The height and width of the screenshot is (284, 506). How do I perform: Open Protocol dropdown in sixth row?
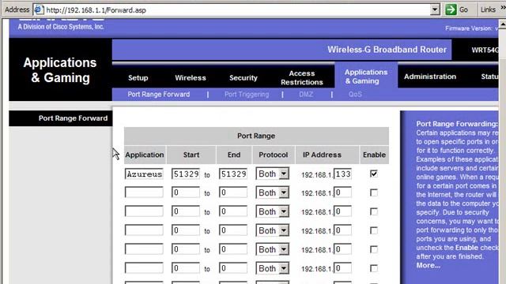pyautogui.click(x=272, y=268)
